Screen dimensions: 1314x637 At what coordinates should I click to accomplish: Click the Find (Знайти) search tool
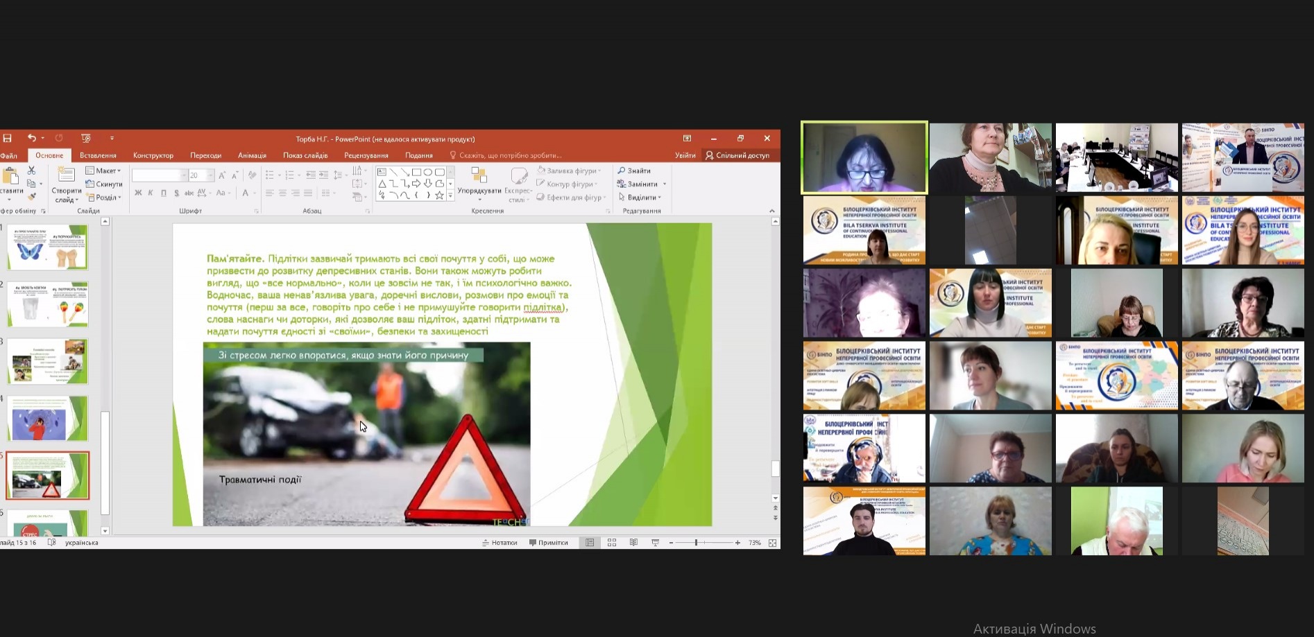(634, 171)
